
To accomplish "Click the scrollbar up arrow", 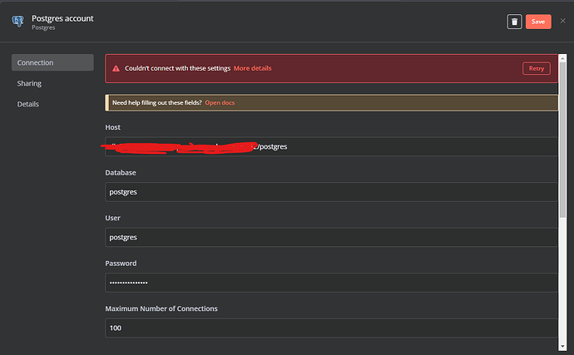I will (x=562, y=58).
